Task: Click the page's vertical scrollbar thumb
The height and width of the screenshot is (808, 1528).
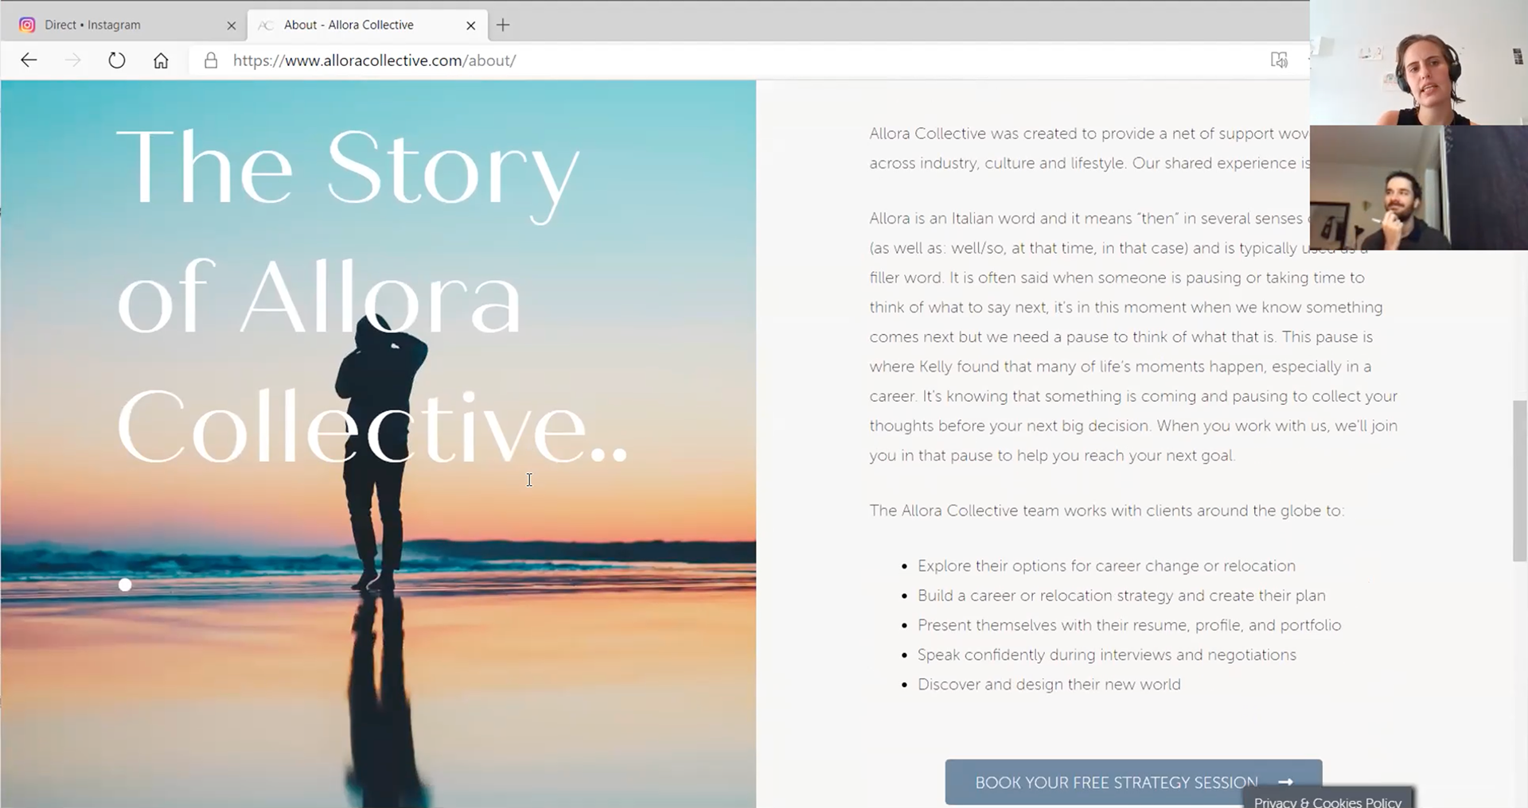Action: (1519, 480)
